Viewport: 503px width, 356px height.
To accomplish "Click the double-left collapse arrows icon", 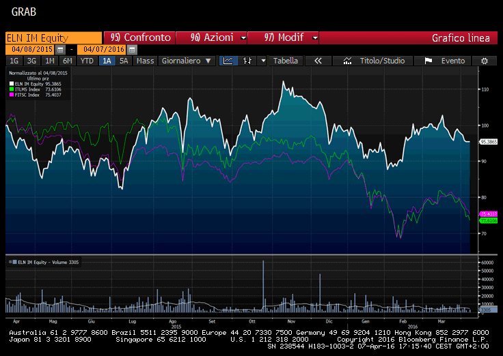I will pyautogui.click(x=318, y=61).
